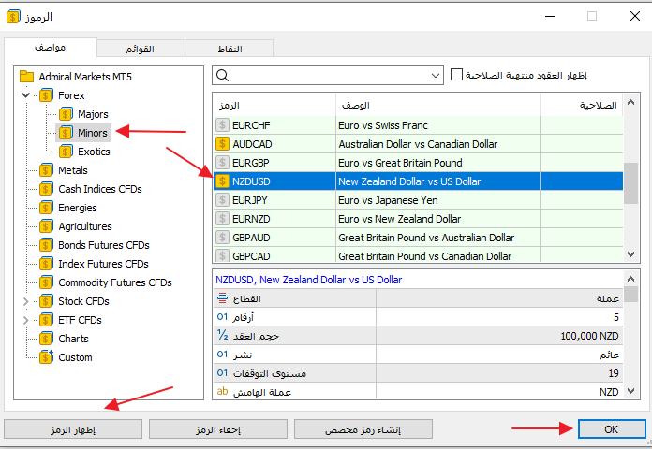Click the Forex group dollar icon
Image resolution: width=652 pixels, height=449 pixels.
pos(46,95)
